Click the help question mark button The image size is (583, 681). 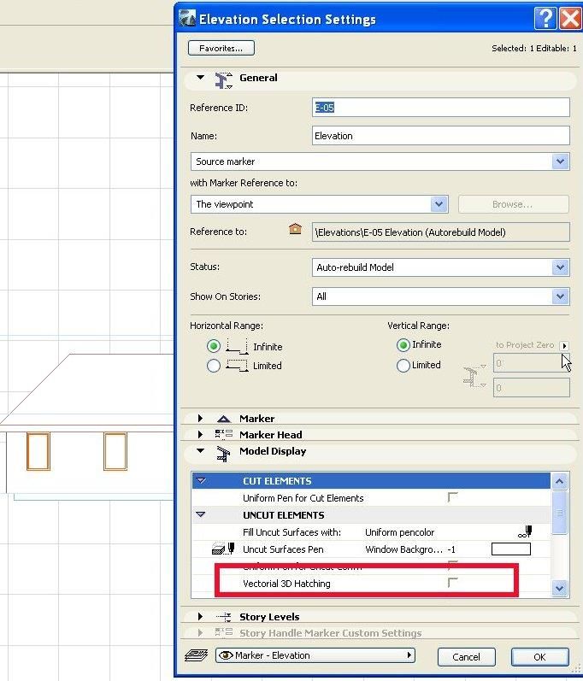coord(545,19)
